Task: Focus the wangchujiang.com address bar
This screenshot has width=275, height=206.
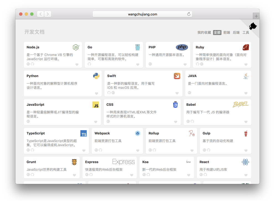Action: (142, 14)
